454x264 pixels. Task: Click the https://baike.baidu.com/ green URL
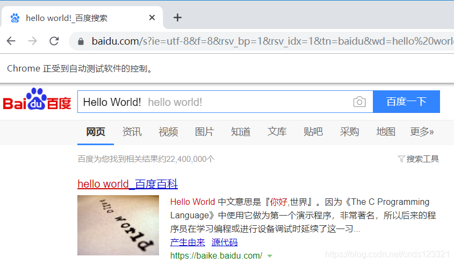pos(216,255)
